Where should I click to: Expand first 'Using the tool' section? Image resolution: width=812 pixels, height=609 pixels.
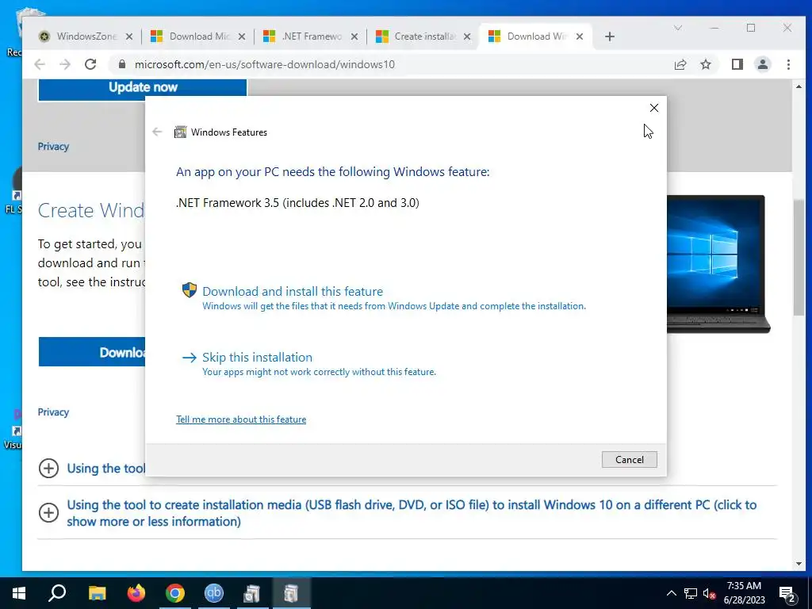click(x=48, y=469)
